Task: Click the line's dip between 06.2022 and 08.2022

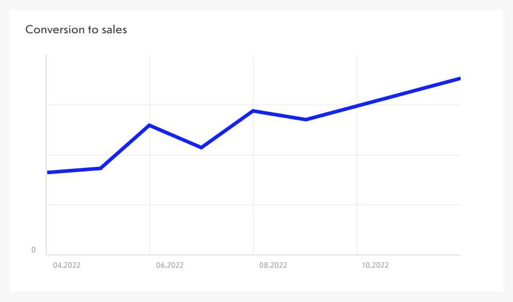Action: (x=202, y=147)
